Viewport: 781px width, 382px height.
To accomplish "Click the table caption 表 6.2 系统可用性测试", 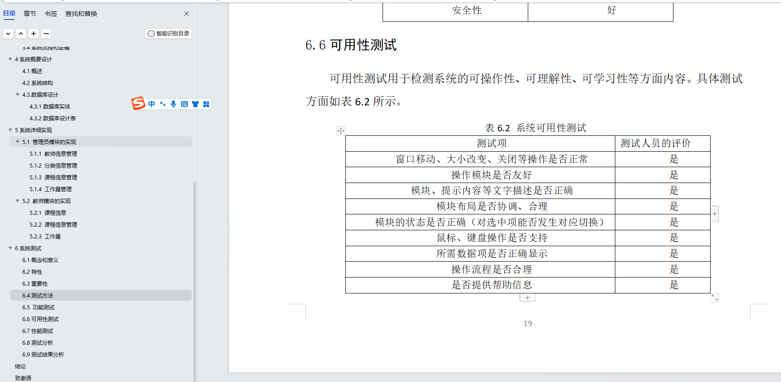I will 535,128.
